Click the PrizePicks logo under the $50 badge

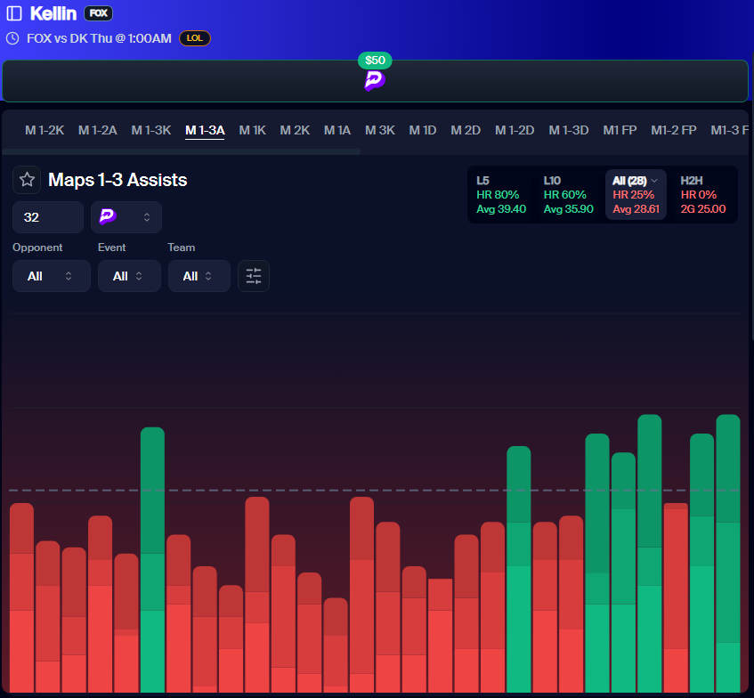(x=375, y=81)
